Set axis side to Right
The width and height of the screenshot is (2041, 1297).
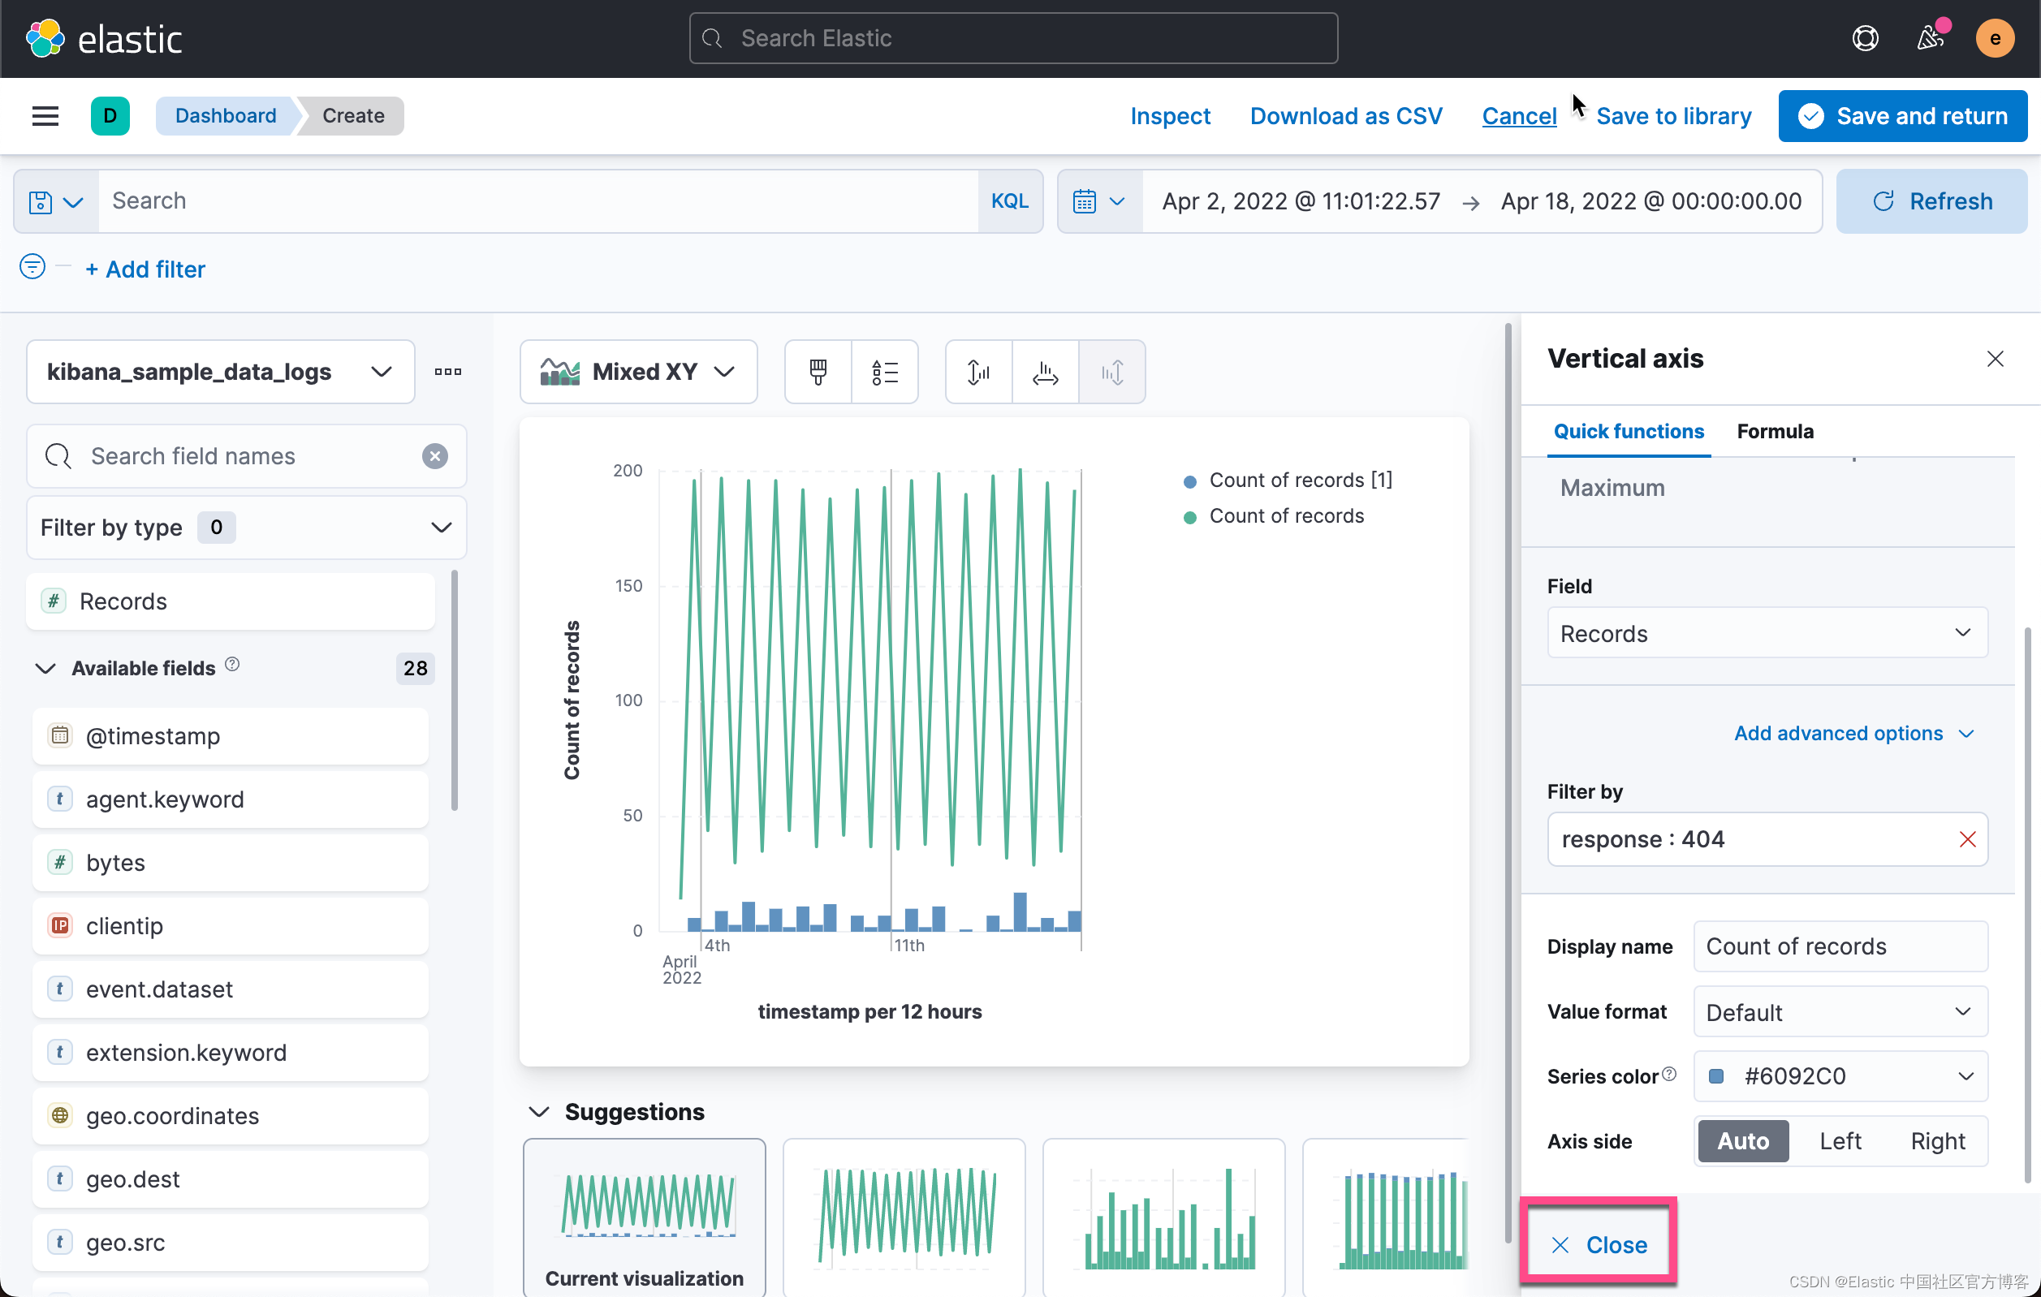[1937, 1141]
